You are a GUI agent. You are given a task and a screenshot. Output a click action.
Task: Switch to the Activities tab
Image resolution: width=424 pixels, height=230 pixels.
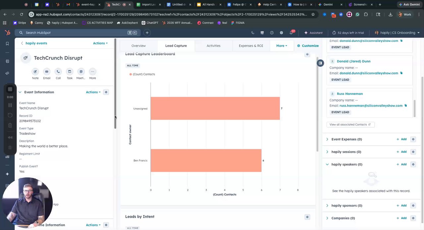213,46
